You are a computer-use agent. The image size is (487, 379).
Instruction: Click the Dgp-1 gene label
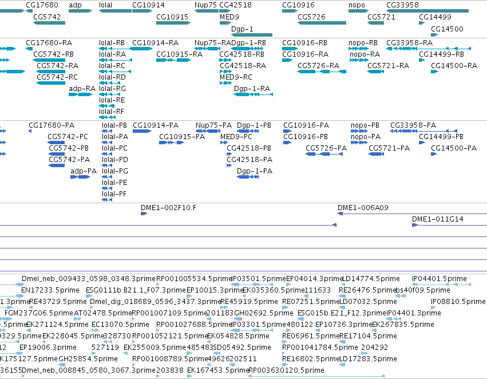click(x=242, y=29)
